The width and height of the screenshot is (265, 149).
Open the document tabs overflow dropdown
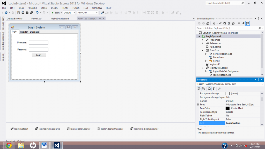[194, 19]
